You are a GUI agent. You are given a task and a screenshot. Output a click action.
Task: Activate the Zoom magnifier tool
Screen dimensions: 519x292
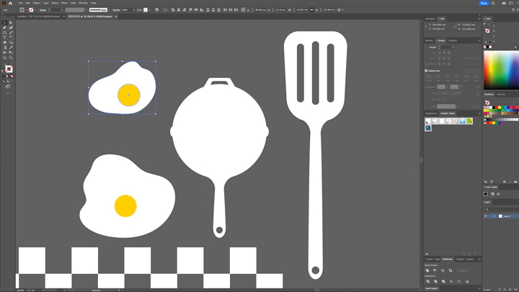tap(11, 58)
